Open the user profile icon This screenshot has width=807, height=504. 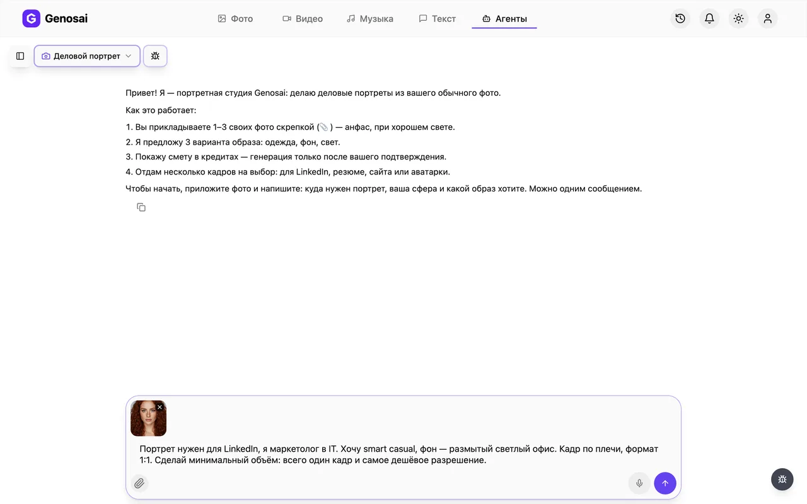[767, 19]
